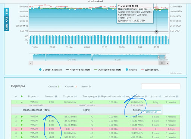
Task: Switch to the KRB coin tab
Action: [x=7, y=19]
